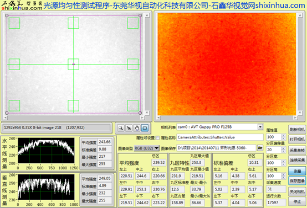Image resolution: width=307 pixels, height=208 pixels.
Task: Click the center green ROI box in image
Action: click(73, 64)
